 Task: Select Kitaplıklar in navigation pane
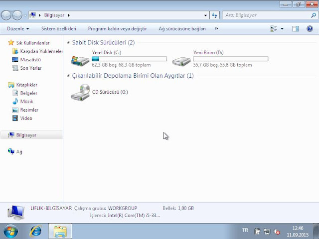(26, 85)
